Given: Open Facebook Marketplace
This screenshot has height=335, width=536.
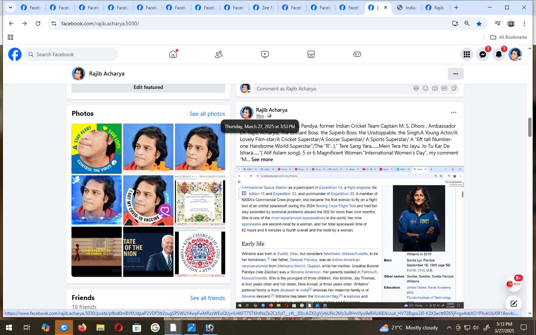Looking at the screenshot, I should point(311,54).
